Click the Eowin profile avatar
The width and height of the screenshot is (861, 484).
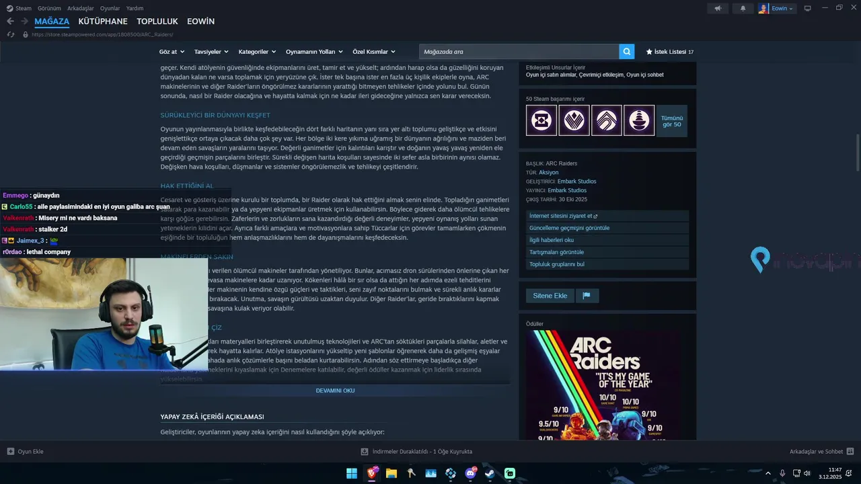pos(763,8)
